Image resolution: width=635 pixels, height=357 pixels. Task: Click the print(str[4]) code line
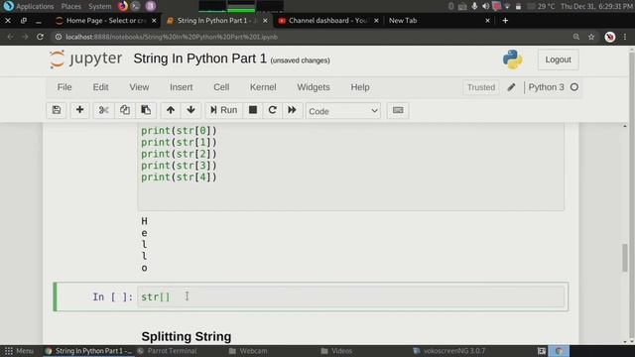pos(179,178)
